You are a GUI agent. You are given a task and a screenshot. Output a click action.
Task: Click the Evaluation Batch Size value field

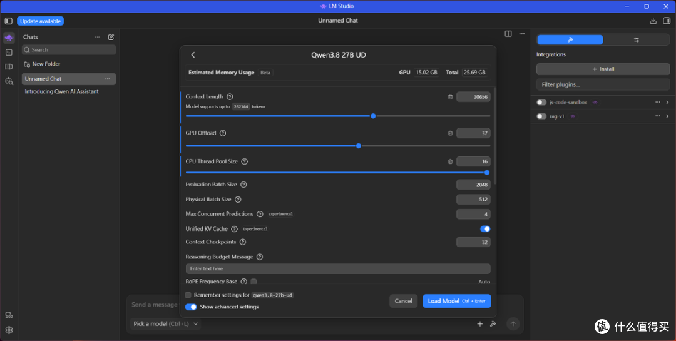point(473,185)
